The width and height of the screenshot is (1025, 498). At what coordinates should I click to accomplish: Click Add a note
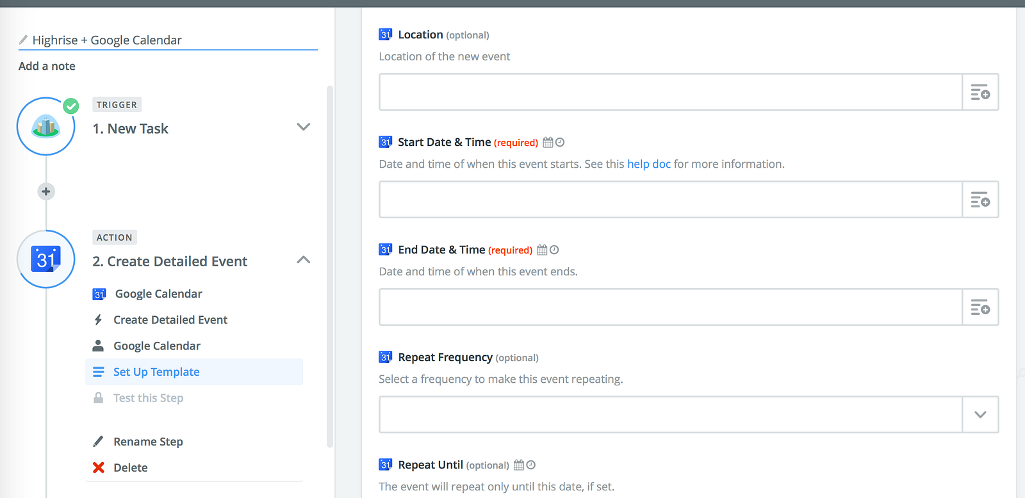47,66
